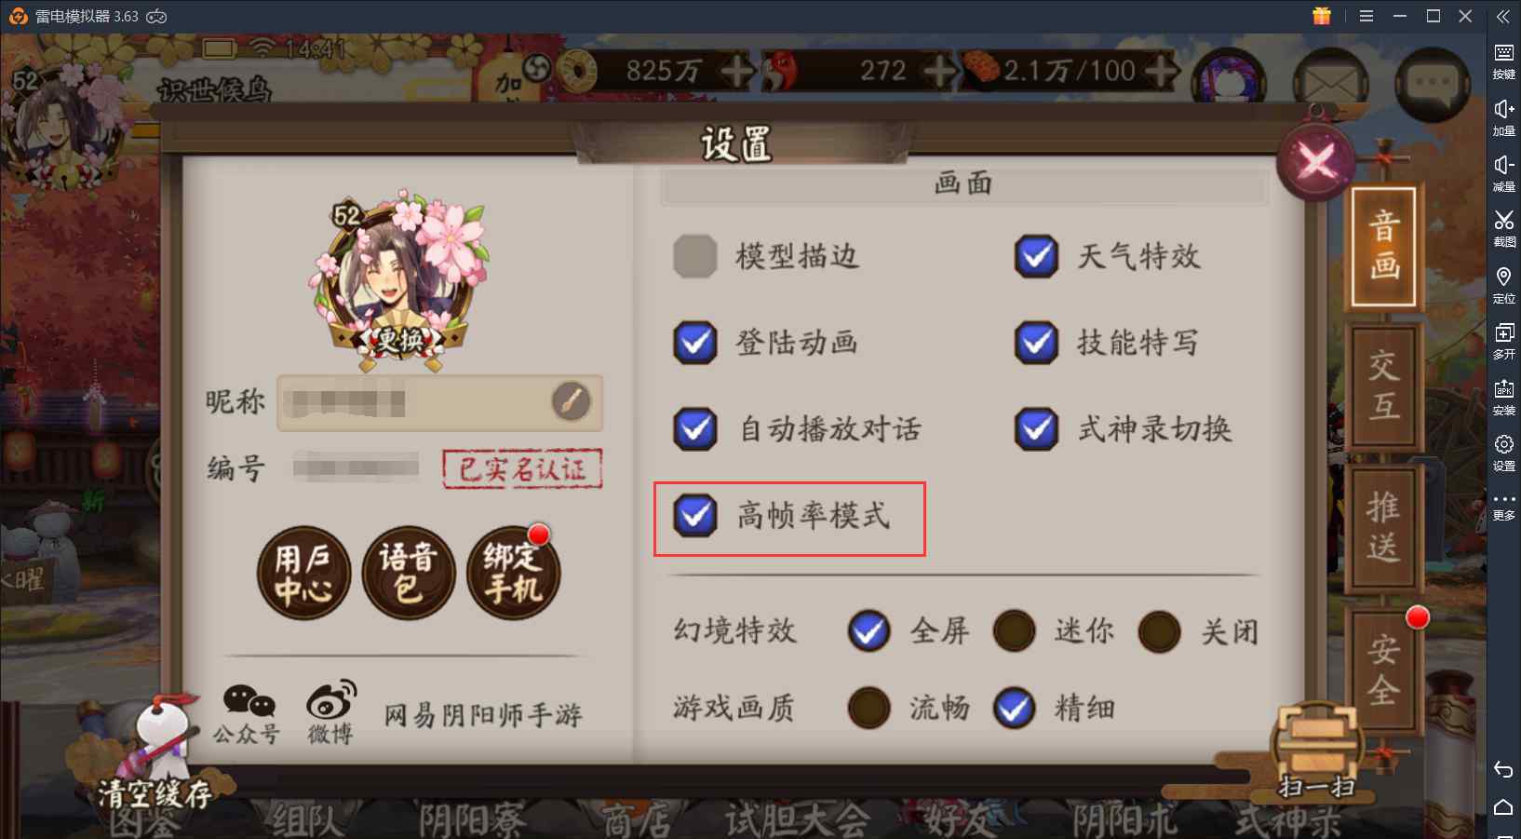
Task: Click the 语音包 button
Action: [408, 574]
